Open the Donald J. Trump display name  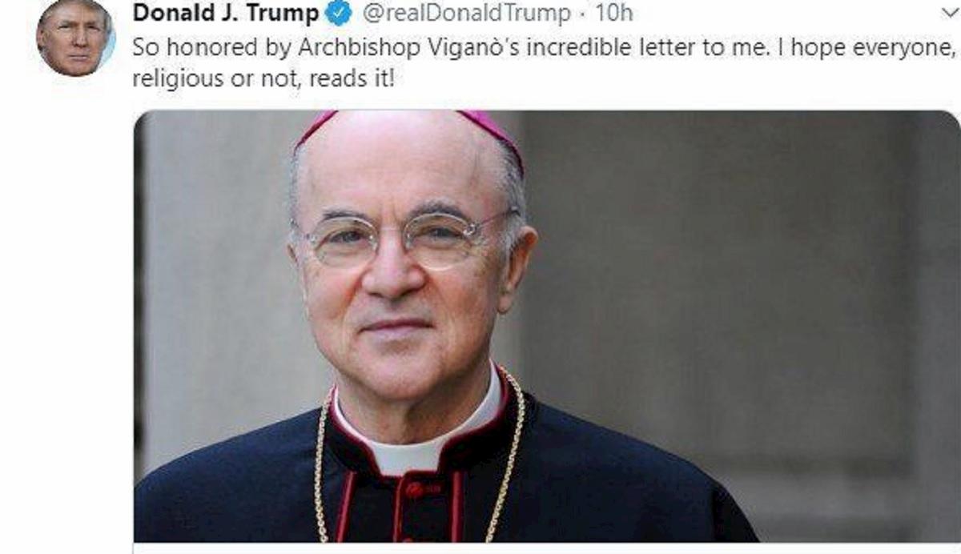coord(227,14)
